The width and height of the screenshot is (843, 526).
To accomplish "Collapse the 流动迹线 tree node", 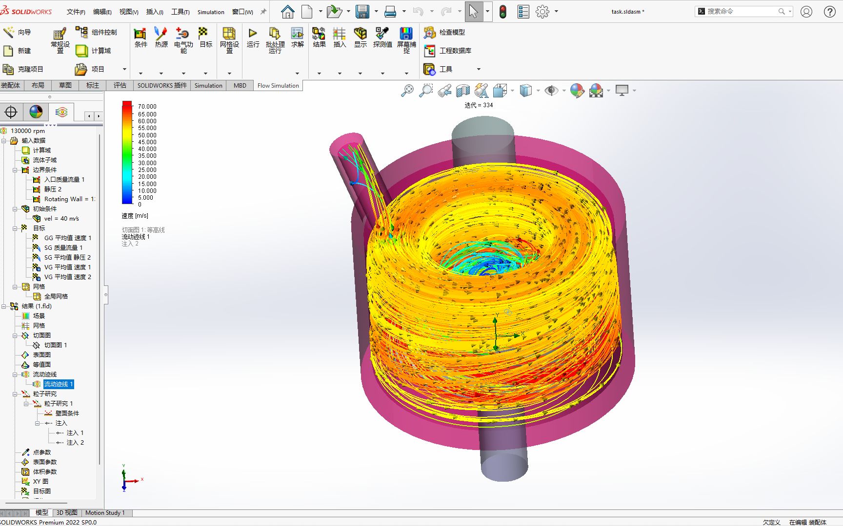I will (15, 375).
